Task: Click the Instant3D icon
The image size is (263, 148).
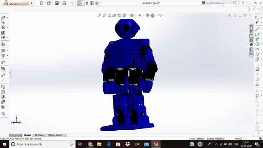Action: tap(3, 113)
